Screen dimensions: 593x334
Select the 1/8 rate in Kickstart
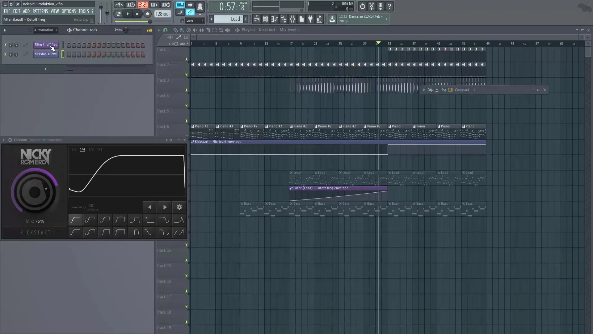click(74, 149)
